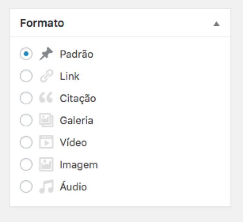The height and width of the screenshot is (222, 243).
Task: Click the Formato panel heading
Action: point(42,23)
